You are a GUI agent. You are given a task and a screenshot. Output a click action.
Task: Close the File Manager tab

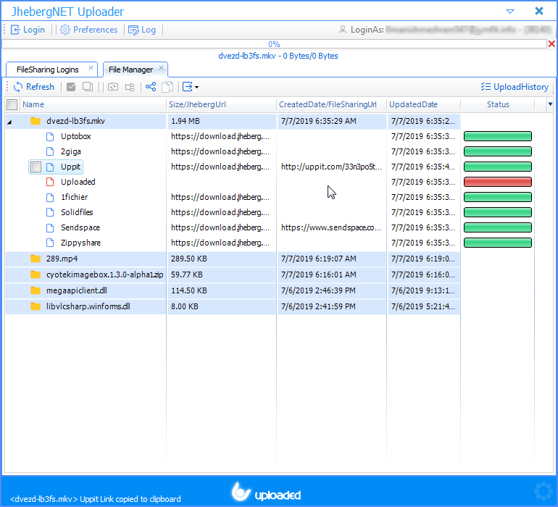pyautogui.click(x=161, y=67)
